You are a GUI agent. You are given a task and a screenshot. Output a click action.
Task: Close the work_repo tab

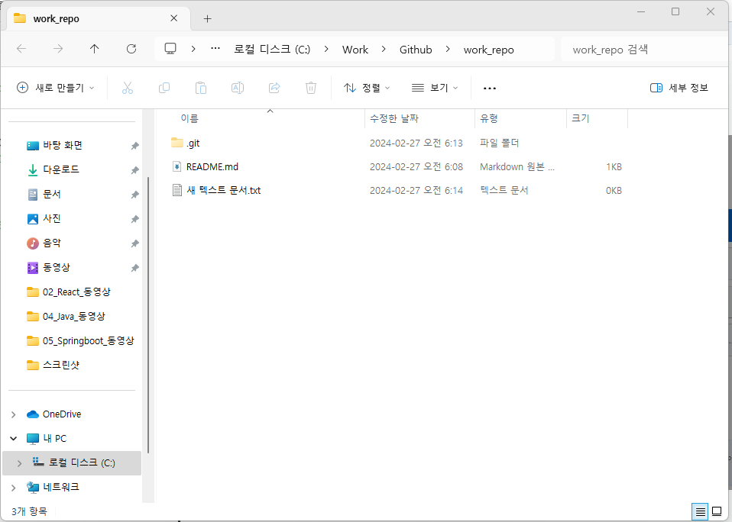pos(173,18)
